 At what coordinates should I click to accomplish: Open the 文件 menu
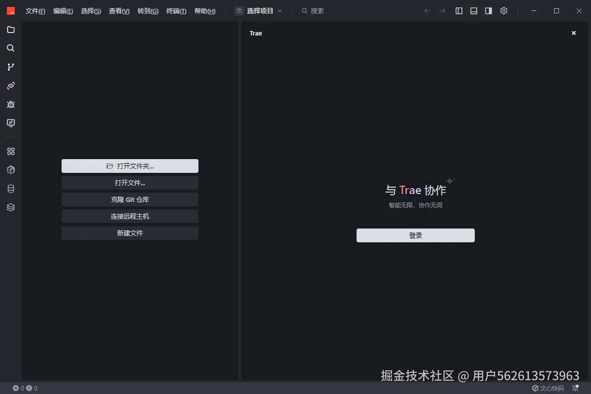[x=34, y=10]
